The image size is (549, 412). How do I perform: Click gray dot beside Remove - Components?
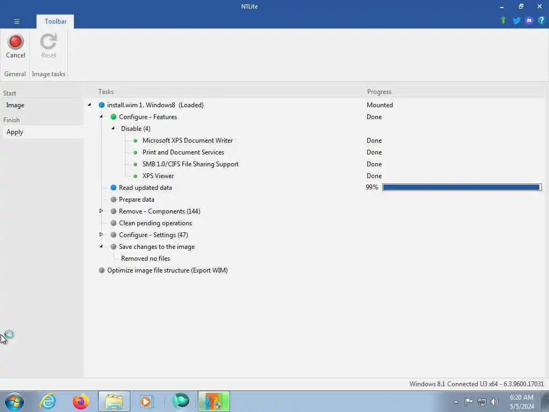[114, 211]
